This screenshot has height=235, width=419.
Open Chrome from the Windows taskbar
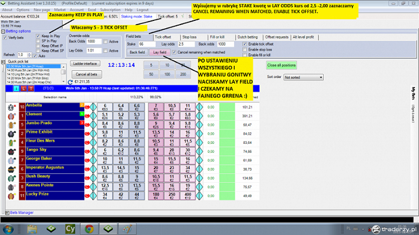[89, 229]
